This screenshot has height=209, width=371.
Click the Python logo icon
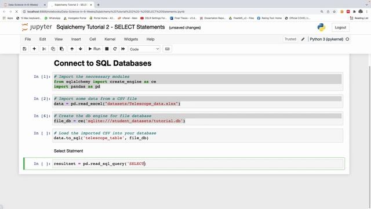pyautogui.click(x=321, y=27)
